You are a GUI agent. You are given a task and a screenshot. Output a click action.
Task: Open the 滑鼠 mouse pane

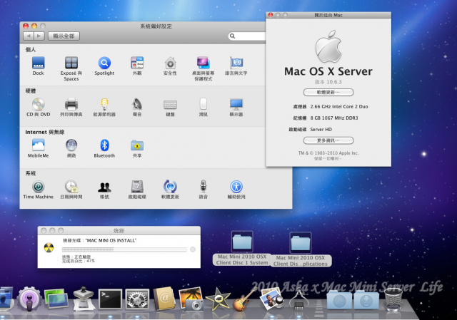[x=203, y=107]
